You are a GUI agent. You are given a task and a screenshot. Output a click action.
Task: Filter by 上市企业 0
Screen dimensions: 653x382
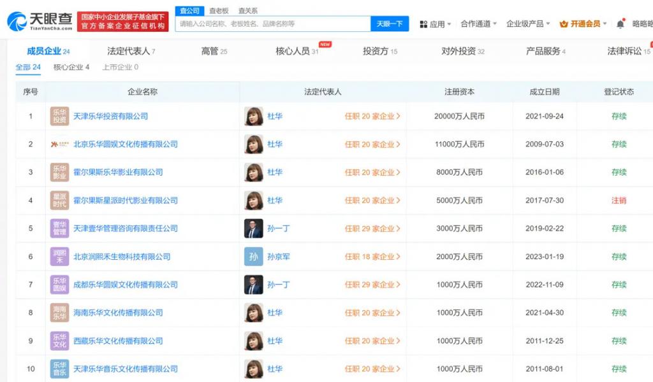[121, 67]
